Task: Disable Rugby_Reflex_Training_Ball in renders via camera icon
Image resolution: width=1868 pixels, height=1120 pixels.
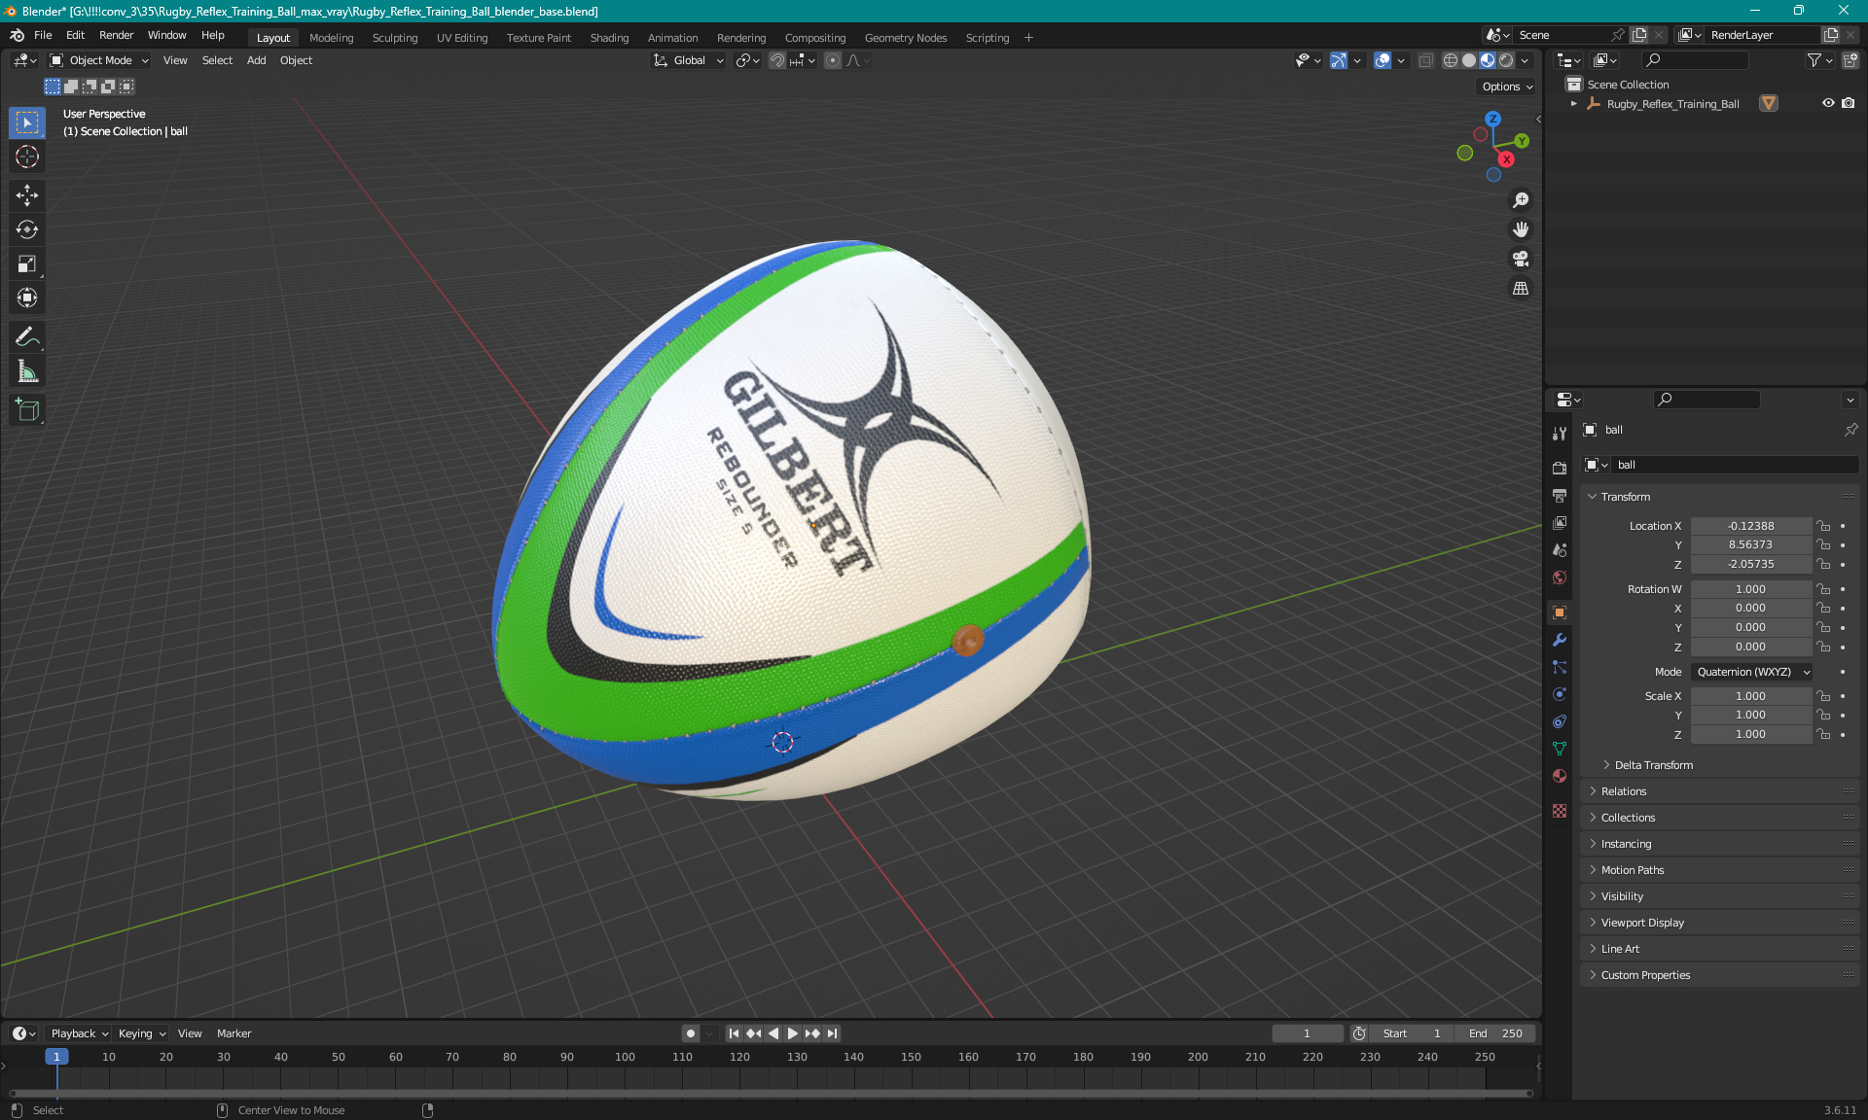Action: click(x=1849, y=103)
